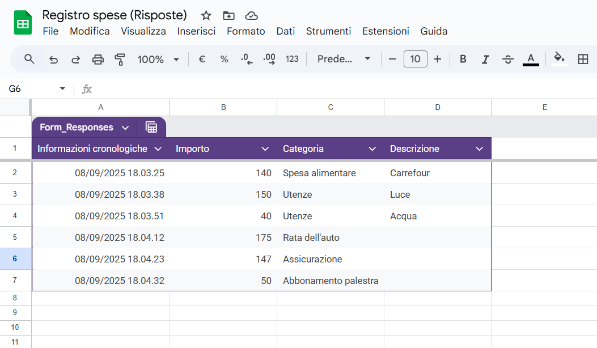Screen dimensions: 597x348
Task: Apply currency format with the € icon
Action: pos(202,59)
